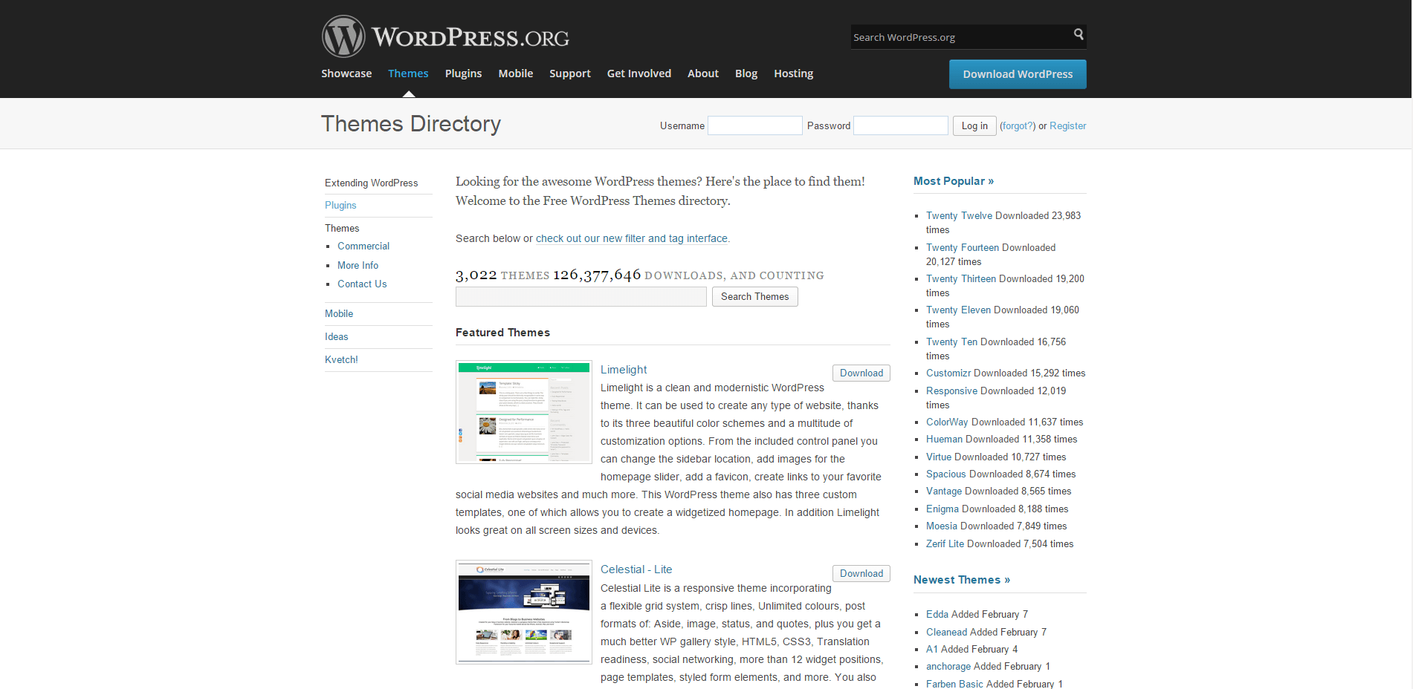1413x689 pixels.
Task: Open the About menu item
Action: tap(702, 74)
